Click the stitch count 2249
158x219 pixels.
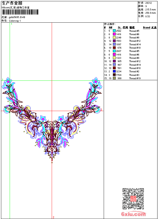pos(119,38)
